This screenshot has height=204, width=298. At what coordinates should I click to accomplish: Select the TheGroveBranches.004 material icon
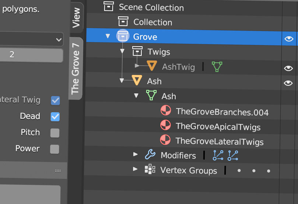166,111
